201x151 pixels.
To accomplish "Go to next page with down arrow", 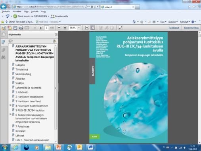I will click(41, 28).
